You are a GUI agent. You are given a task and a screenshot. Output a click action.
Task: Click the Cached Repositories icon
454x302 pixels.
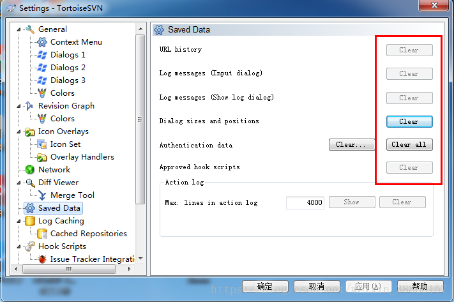coord(42,234)
